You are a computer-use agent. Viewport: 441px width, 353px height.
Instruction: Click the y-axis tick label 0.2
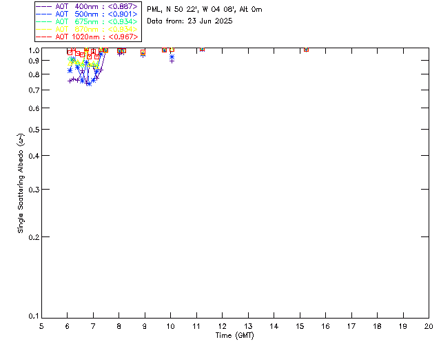pos(34,237)
